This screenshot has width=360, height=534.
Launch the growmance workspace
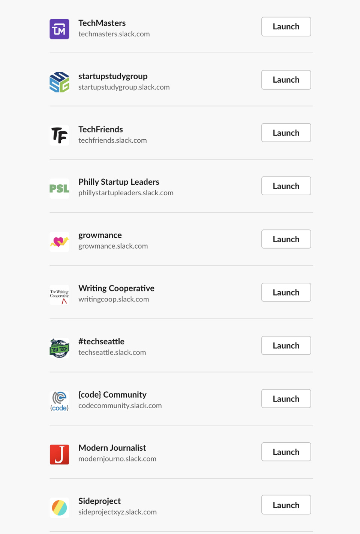(286, 239)
